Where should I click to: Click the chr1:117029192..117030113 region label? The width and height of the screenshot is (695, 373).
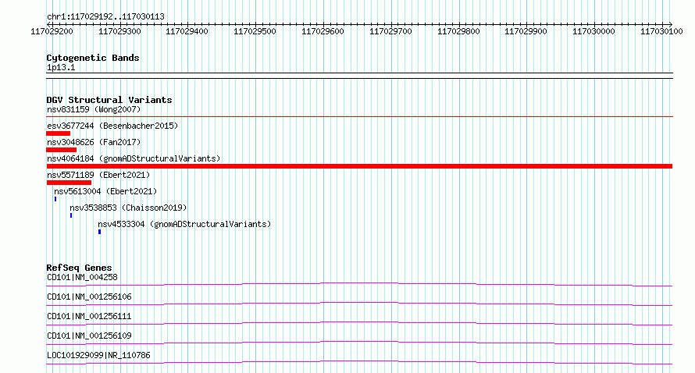point(105,16)
